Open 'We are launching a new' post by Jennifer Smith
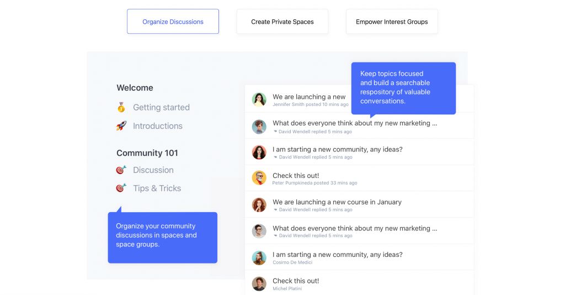 tap(309, 97)
